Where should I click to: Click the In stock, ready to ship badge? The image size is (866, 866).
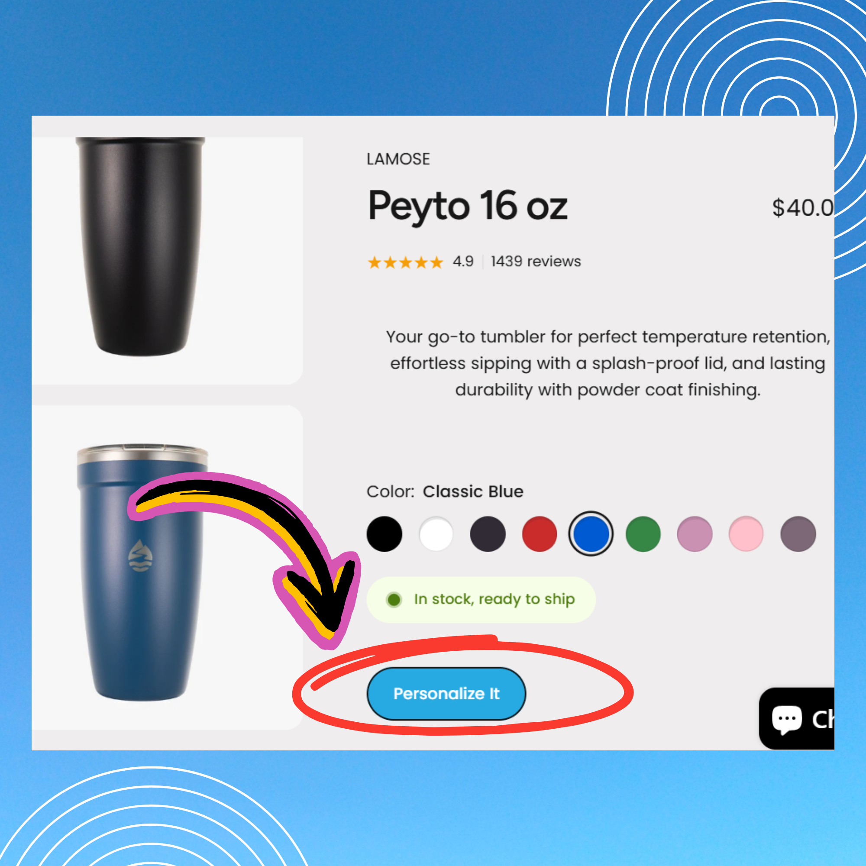tap(481, 599)
